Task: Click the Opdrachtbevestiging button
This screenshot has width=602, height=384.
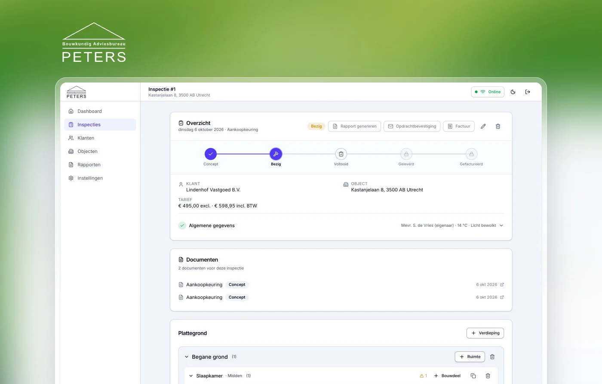Action: [x=412, y=126]
